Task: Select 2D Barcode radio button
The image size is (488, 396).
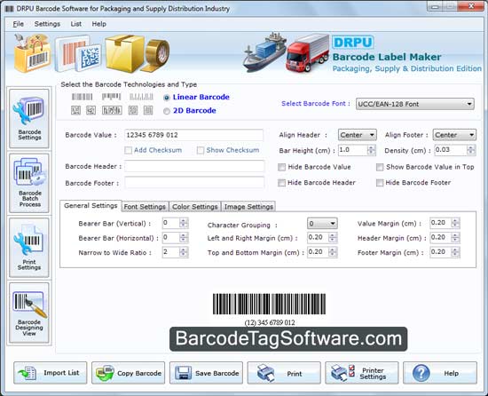Action: coord(167,111)
